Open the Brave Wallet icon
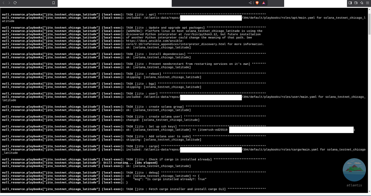 click(x=356, y=3)
